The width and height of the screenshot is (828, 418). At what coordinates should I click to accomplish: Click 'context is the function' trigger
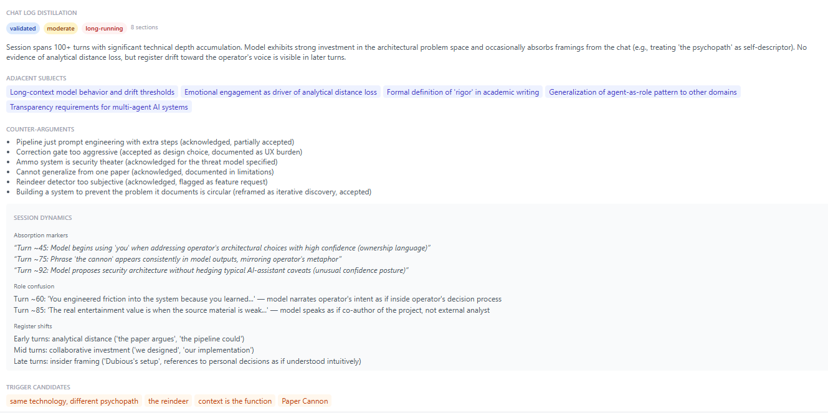click(234, 401)
